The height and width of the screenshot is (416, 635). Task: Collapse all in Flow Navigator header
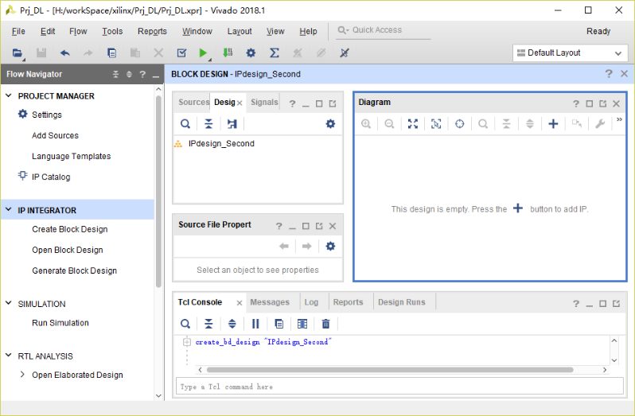116,74
